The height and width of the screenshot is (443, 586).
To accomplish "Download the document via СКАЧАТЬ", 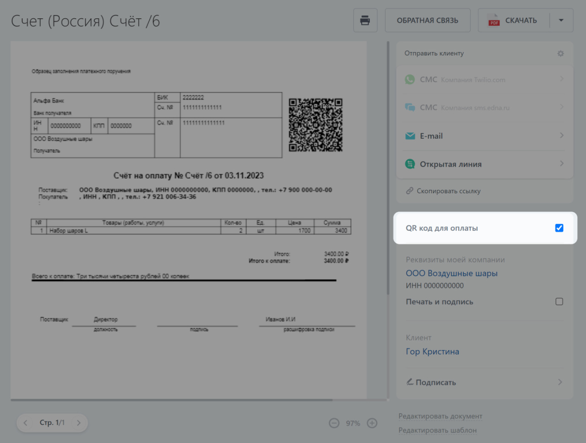I will point(514,20).
